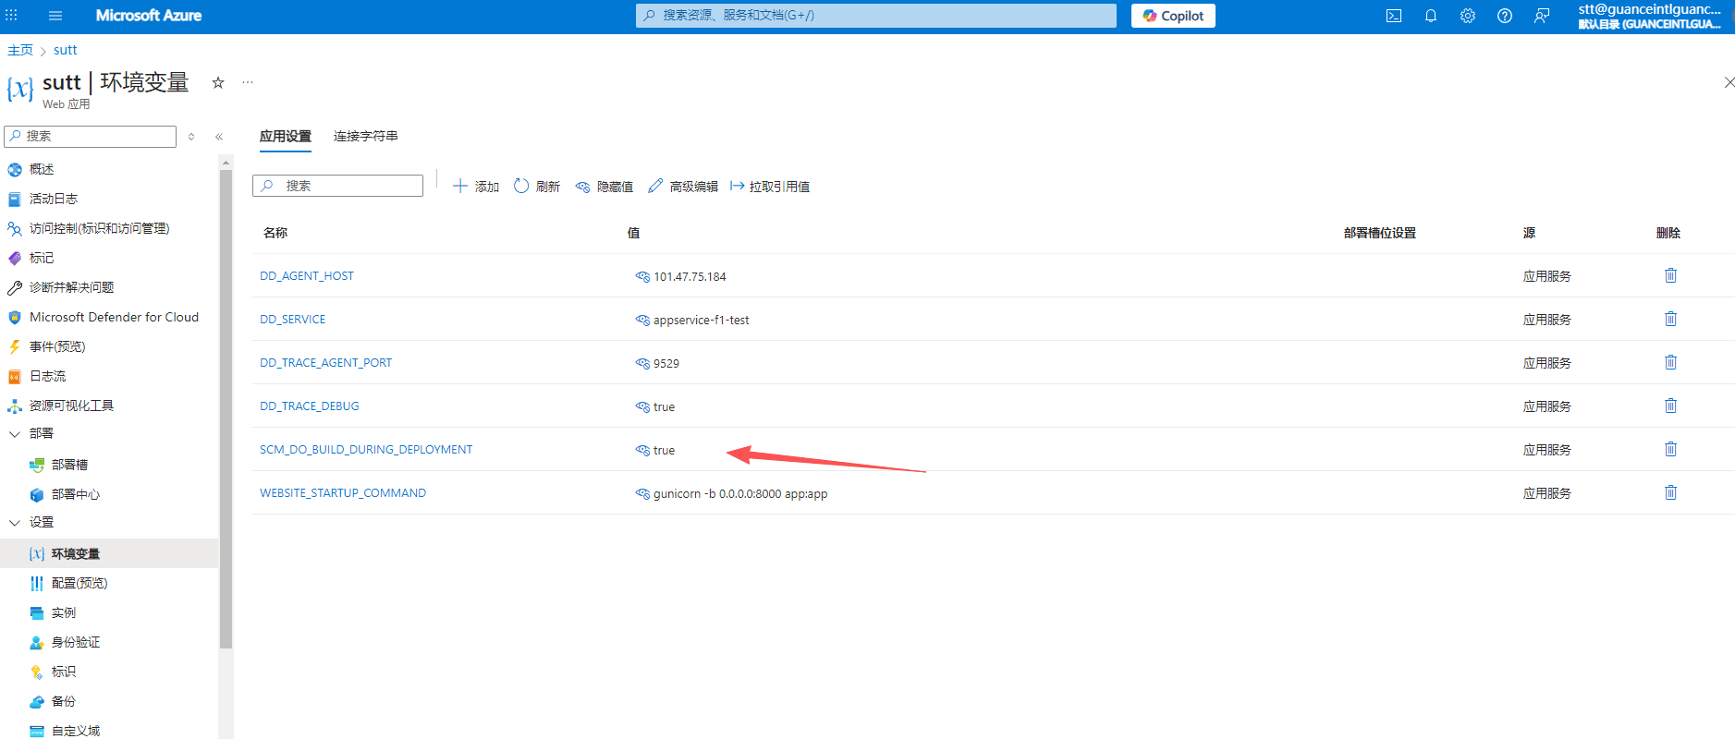Hide the SCM_DO_BUILD_DURING_DEPLOYMENT value
Viewport: 1735px width, 739px height.
642,450
